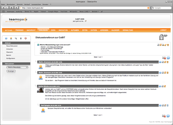
Task: Expand the News (146) bookmarks dropdown
Action: [x=85, y=12]
